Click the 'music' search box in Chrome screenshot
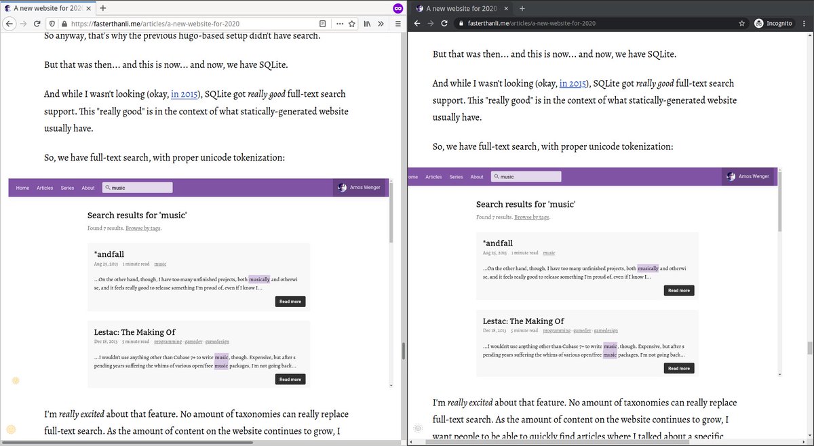 pyautogui.click(x=526, y=176)
